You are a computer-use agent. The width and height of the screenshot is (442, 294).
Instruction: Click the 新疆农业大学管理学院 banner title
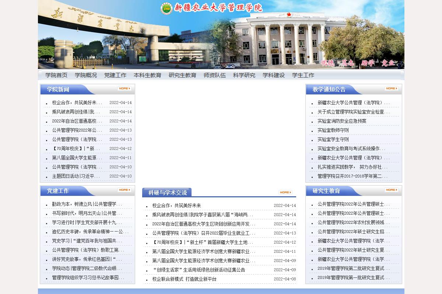218,8
